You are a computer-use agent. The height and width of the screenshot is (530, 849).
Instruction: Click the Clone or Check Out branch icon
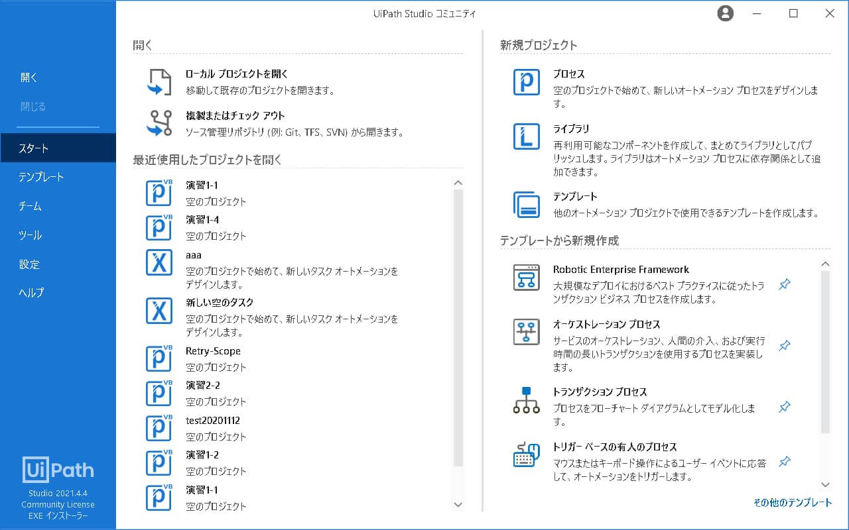159,123
